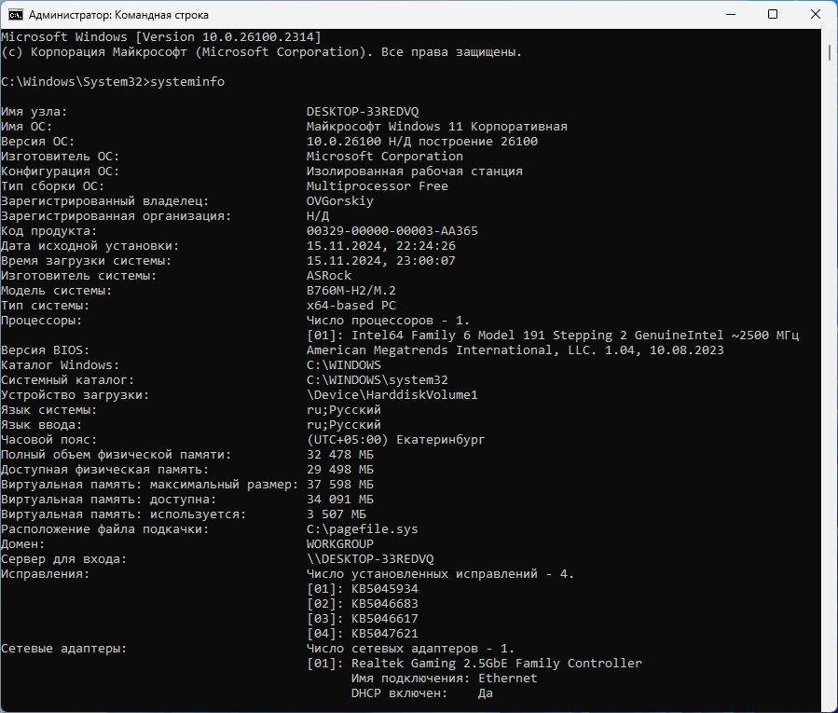Maximize the Command Prompt window

(772, 14)
